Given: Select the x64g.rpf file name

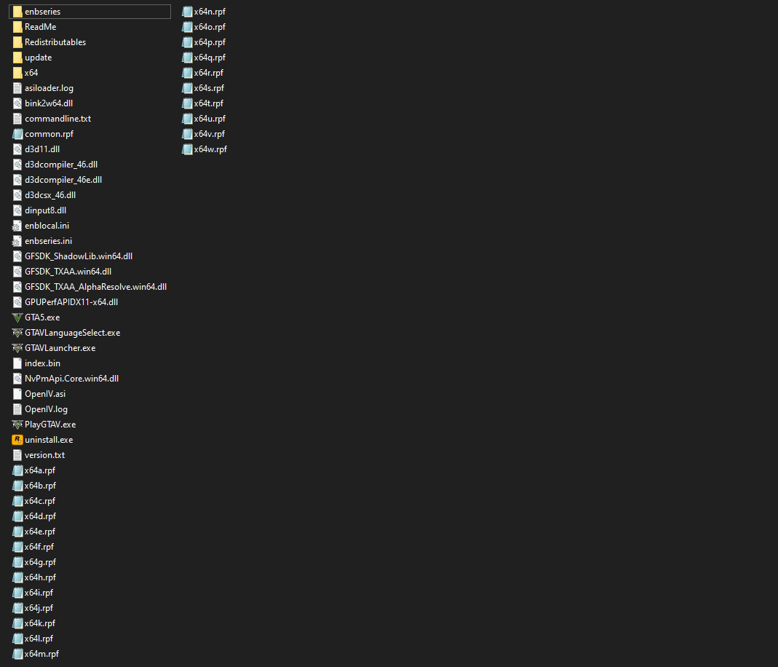Looking at the screenshot, I should point(40,562).
